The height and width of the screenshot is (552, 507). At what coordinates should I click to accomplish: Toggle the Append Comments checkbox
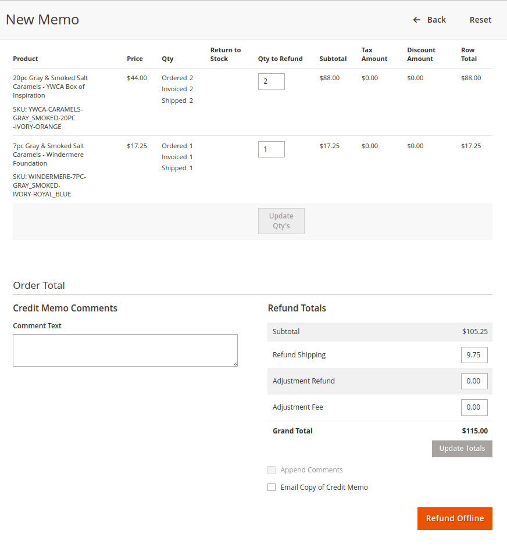pyautogui.click(x=272, y=470)
